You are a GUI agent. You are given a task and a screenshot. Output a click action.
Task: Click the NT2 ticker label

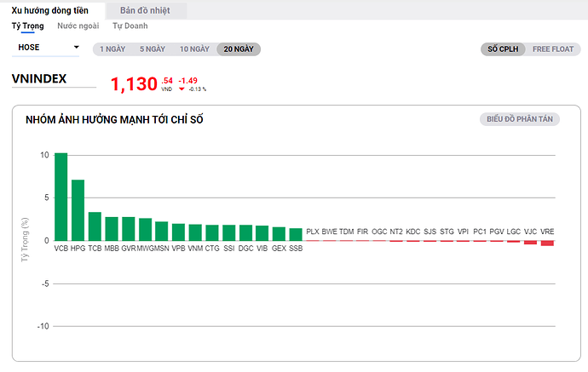396,232
